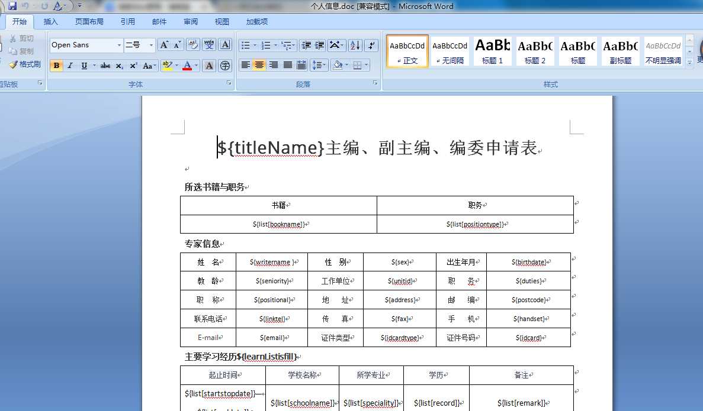The image size is (703, 411).
Task: Open the highlight color dropdown arrow
Action: (176, 66)
